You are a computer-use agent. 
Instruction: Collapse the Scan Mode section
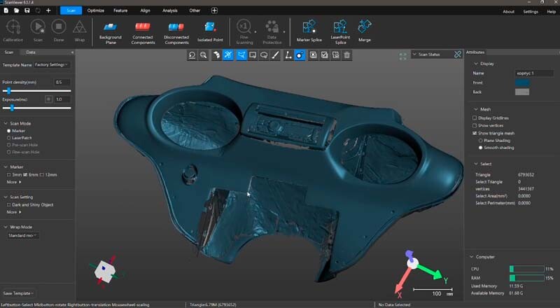pos(6,122)
